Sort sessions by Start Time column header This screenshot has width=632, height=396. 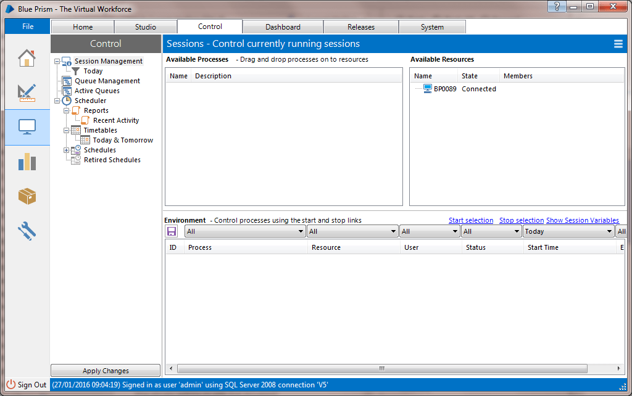click(570, 247)
